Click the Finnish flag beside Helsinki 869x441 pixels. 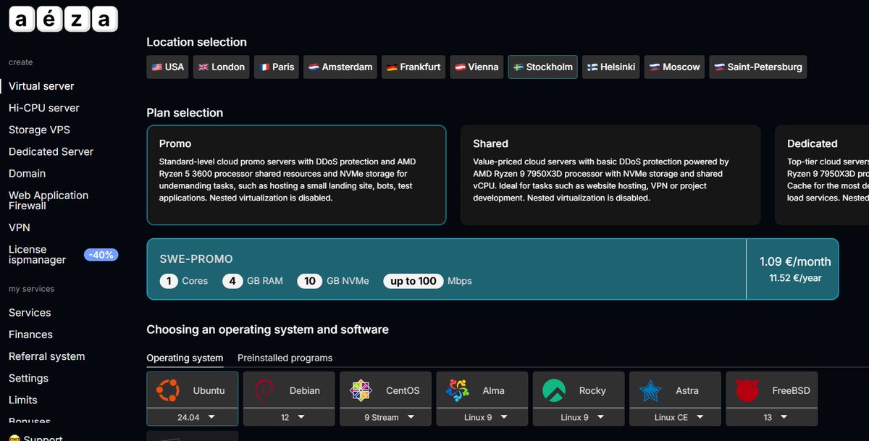[592, 67]
